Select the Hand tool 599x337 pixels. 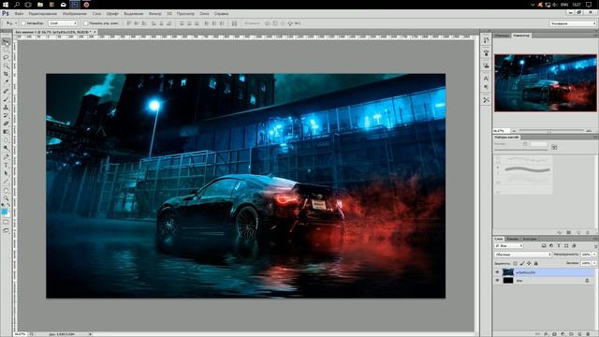pos(6,190)
